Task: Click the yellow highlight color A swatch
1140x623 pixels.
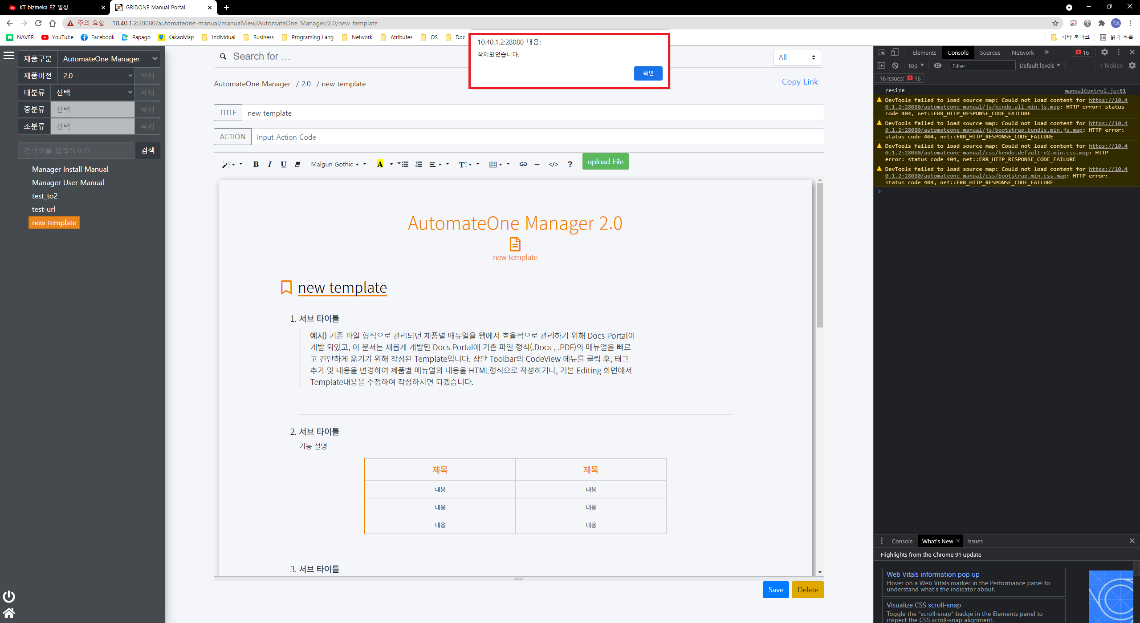Action: (380, 164)
